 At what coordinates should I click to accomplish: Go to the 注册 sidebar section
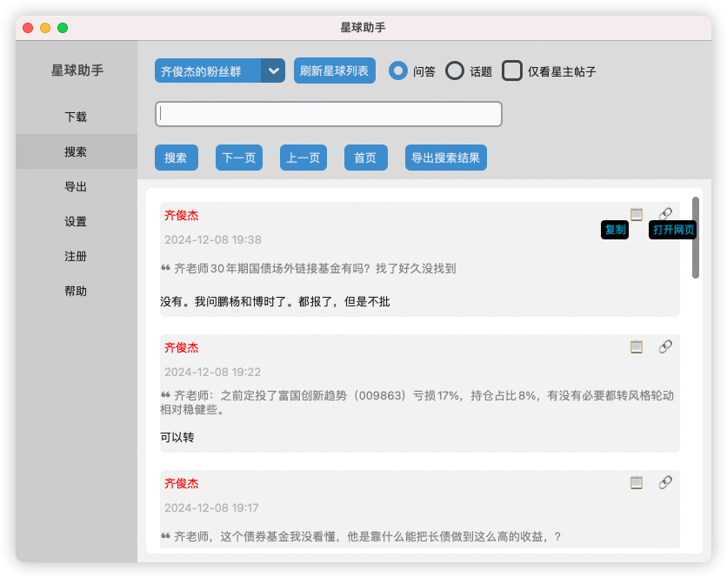click(76, 256)
